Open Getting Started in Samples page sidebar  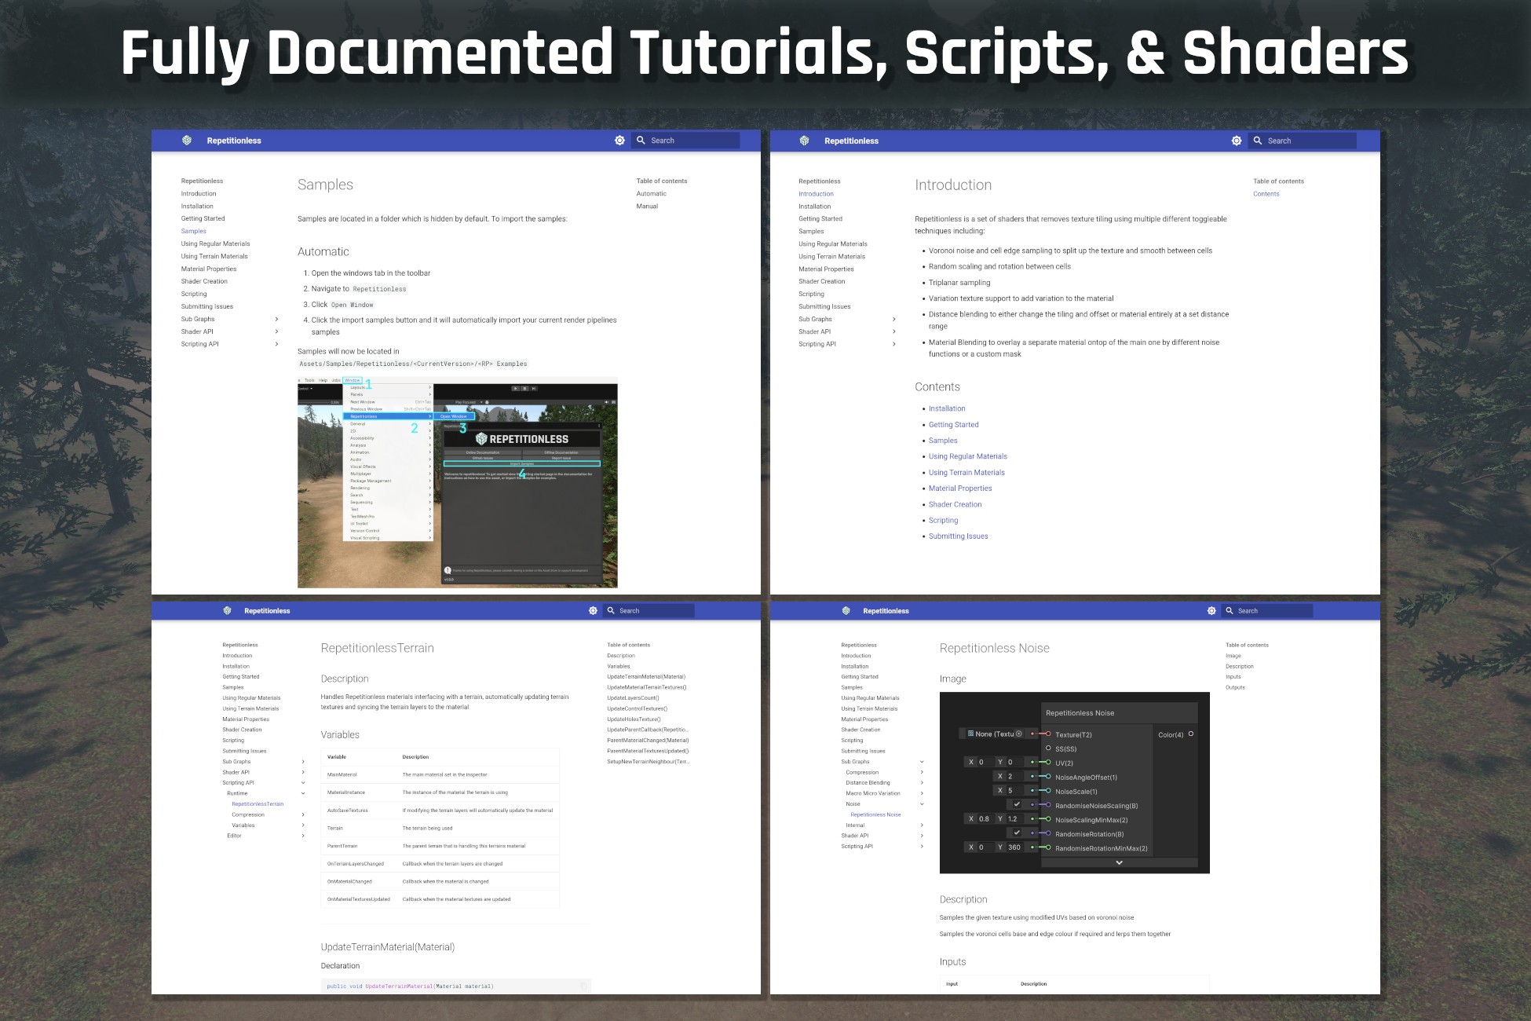(203, 218)
